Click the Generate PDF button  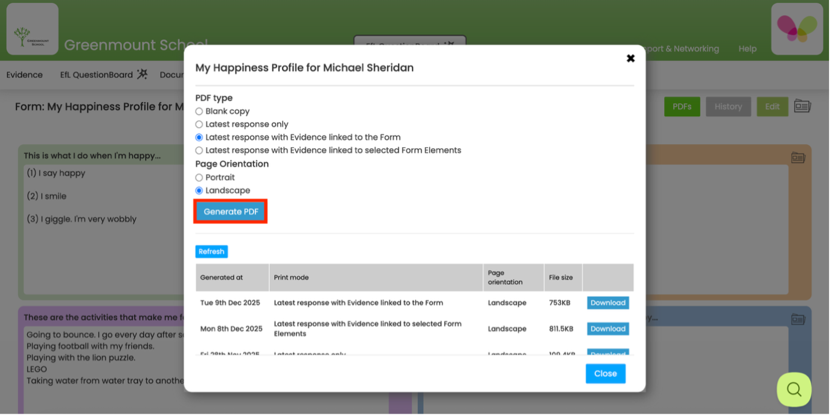(230, 211)
